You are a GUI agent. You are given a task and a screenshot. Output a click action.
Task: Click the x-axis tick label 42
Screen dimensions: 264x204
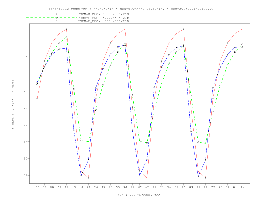pyautogui.click(x=140, y=187)
